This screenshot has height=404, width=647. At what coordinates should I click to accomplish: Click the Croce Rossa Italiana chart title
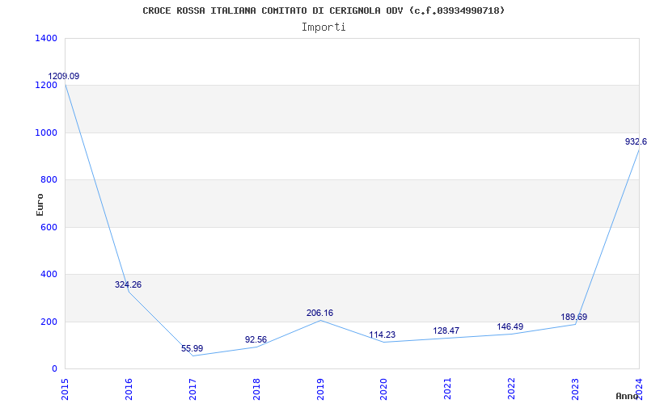click(x=323, y=11)
